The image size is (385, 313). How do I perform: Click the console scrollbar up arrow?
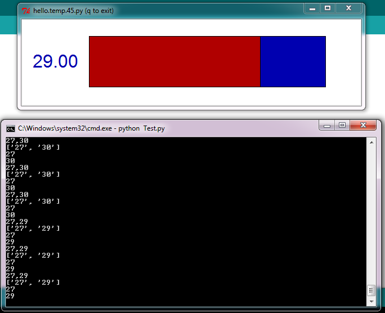coord(371,142)
